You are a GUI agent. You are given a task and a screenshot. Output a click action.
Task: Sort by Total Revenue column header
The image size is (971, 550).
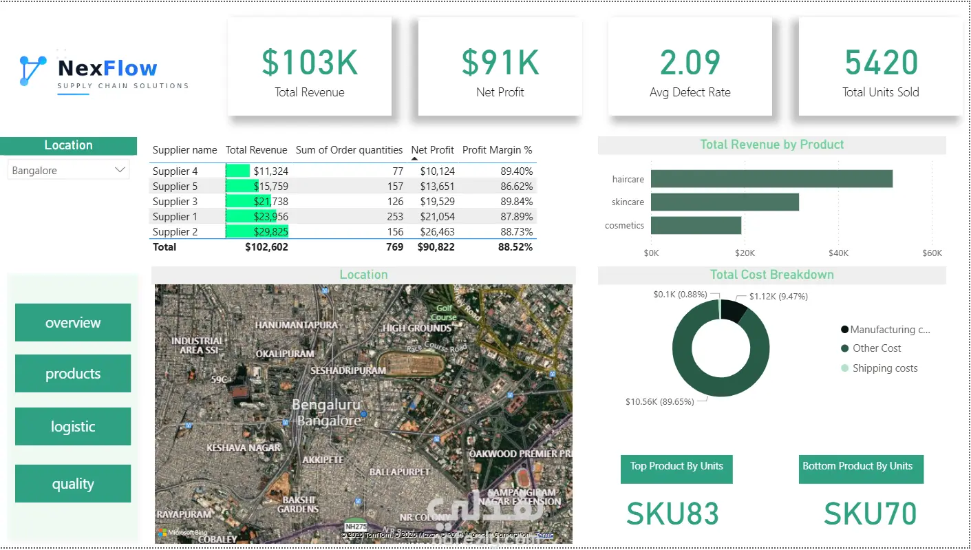257,149
